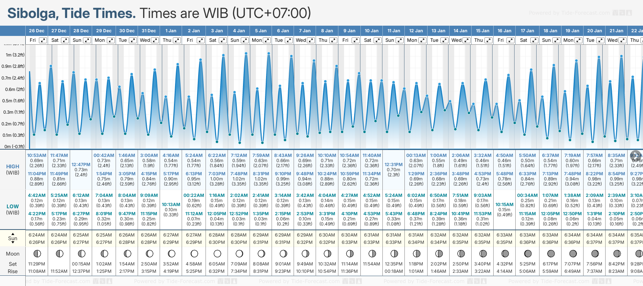Screen dimensions: 643x286
Task: Click expand icon for Monday 5 Jan
Action: click(267, 40)
